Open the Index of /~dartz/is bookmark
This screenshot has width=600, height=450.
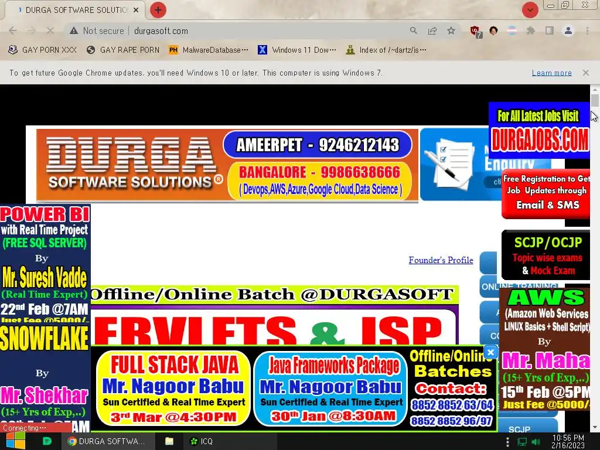[x=386, y=50]
